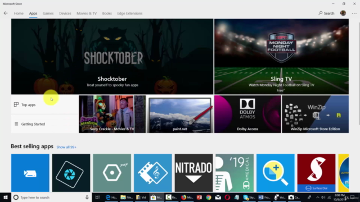Open Task View on the taskbar
Screen dimensions: 360x202
click(97, 197)
